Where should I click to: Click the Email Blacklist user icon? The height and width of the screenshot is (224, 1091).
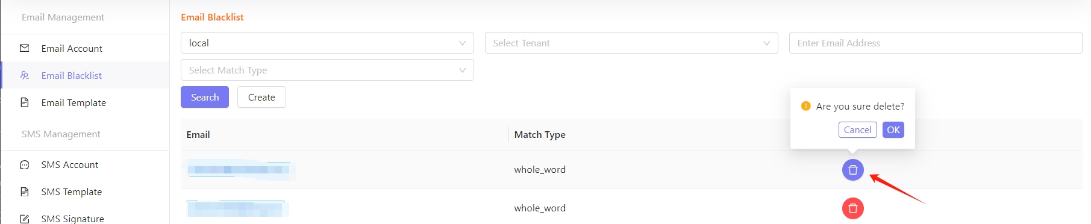coord(25,75)
